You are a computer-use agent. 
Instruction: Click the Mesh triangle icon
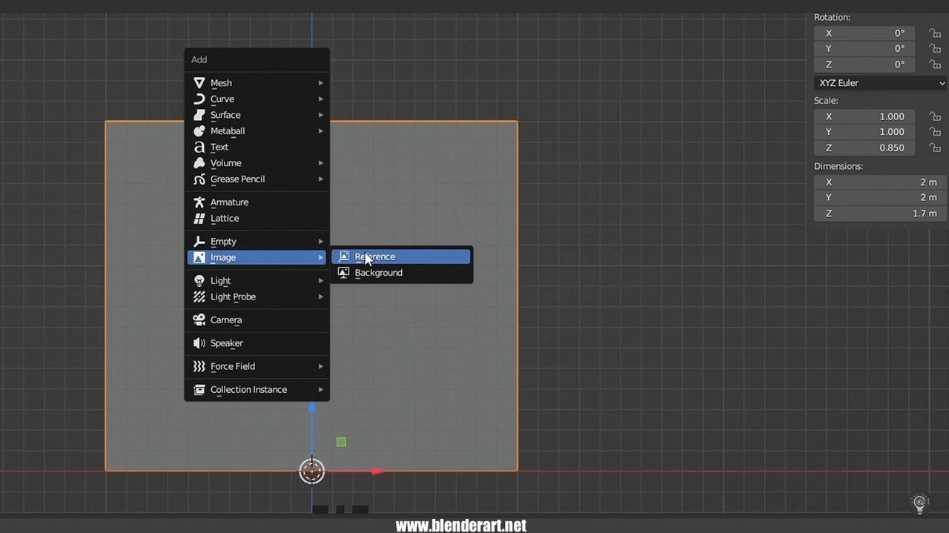199,83
